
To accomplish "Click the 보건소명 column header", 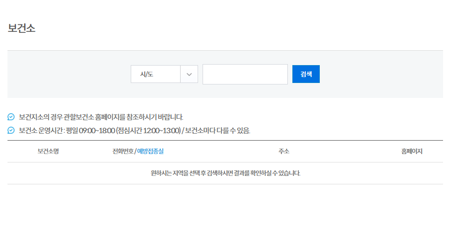I will [48, 151].
